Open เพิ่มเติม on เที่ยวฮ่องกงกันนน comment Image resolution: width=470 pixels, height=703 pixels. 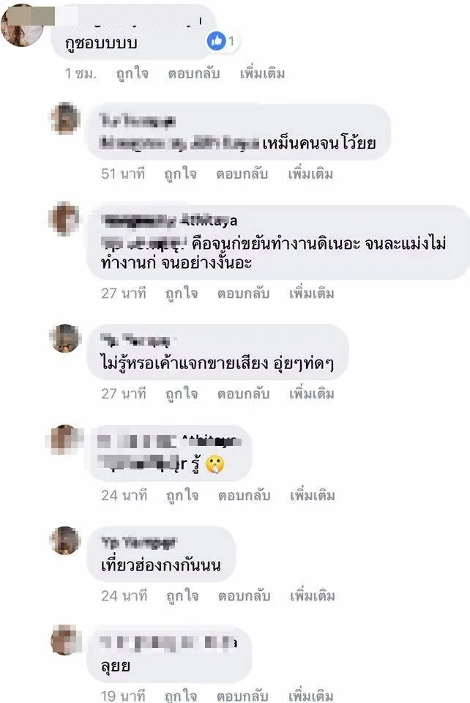coord(313,596)
